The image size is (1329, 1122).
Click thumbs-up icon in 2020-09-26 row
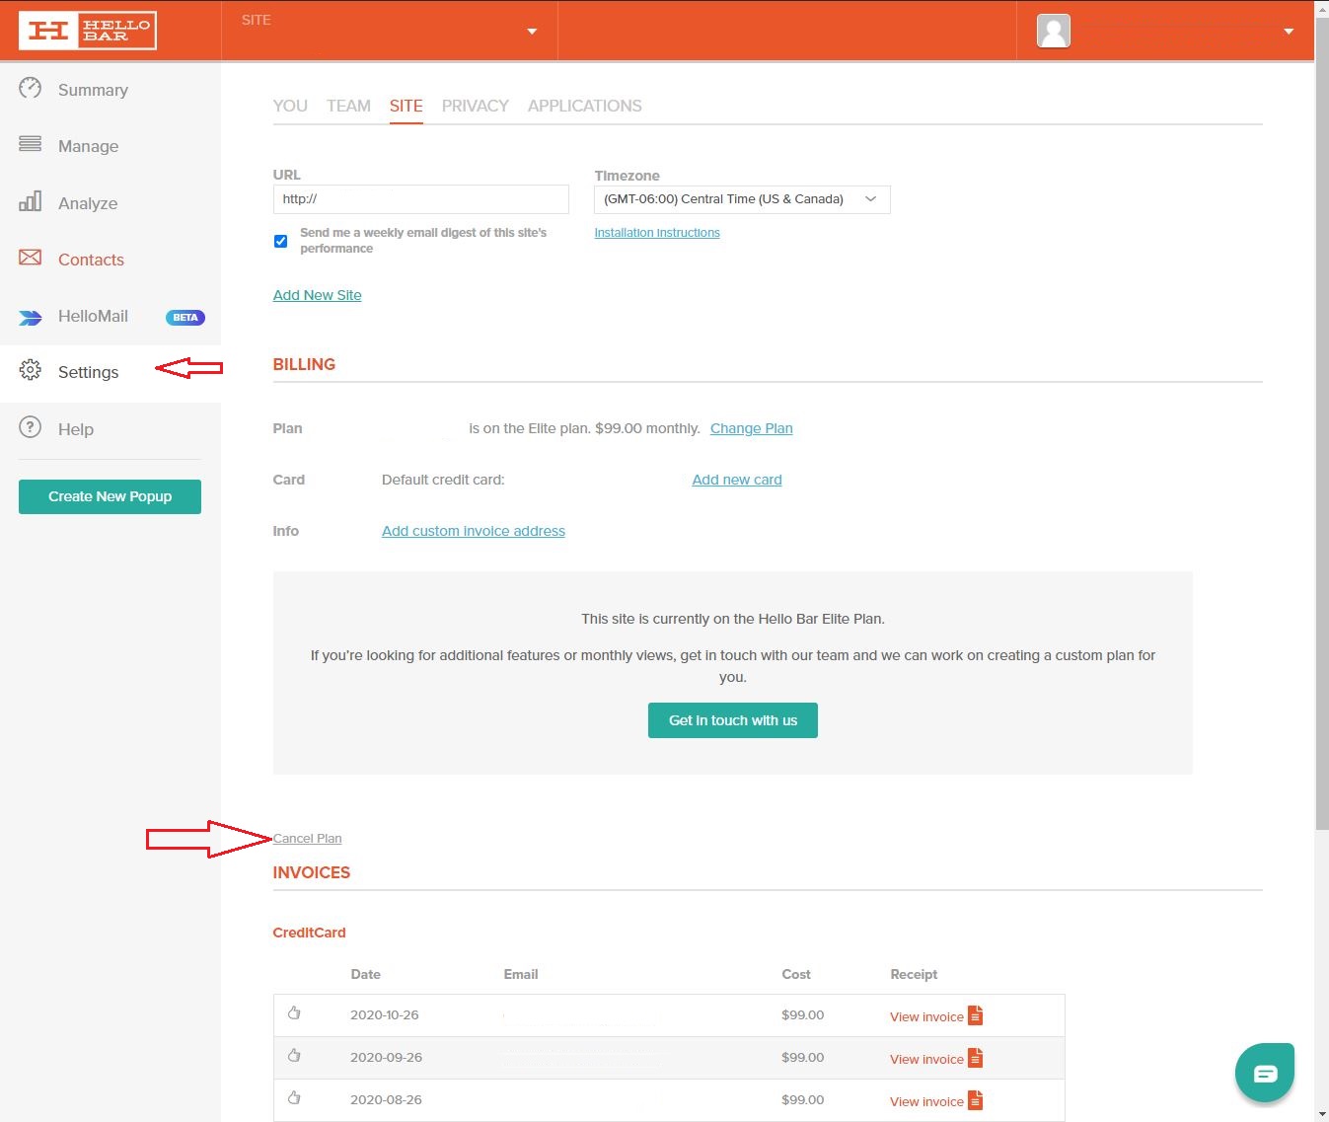[x=294, y=1056]
